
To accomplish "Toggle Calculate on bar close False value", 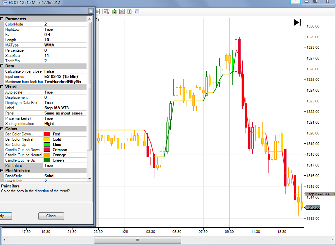I will 65,71.
